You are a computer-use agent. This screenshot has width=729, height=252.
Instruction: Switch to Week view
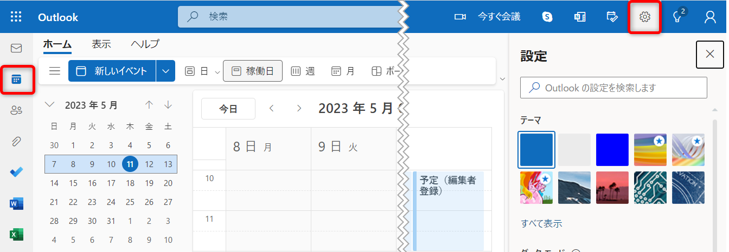[x=303, y=71]
